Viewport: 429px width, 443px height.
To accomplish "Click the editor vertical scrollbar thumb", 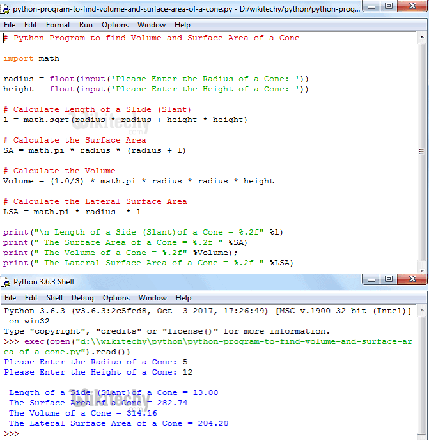I will point(422,152).
